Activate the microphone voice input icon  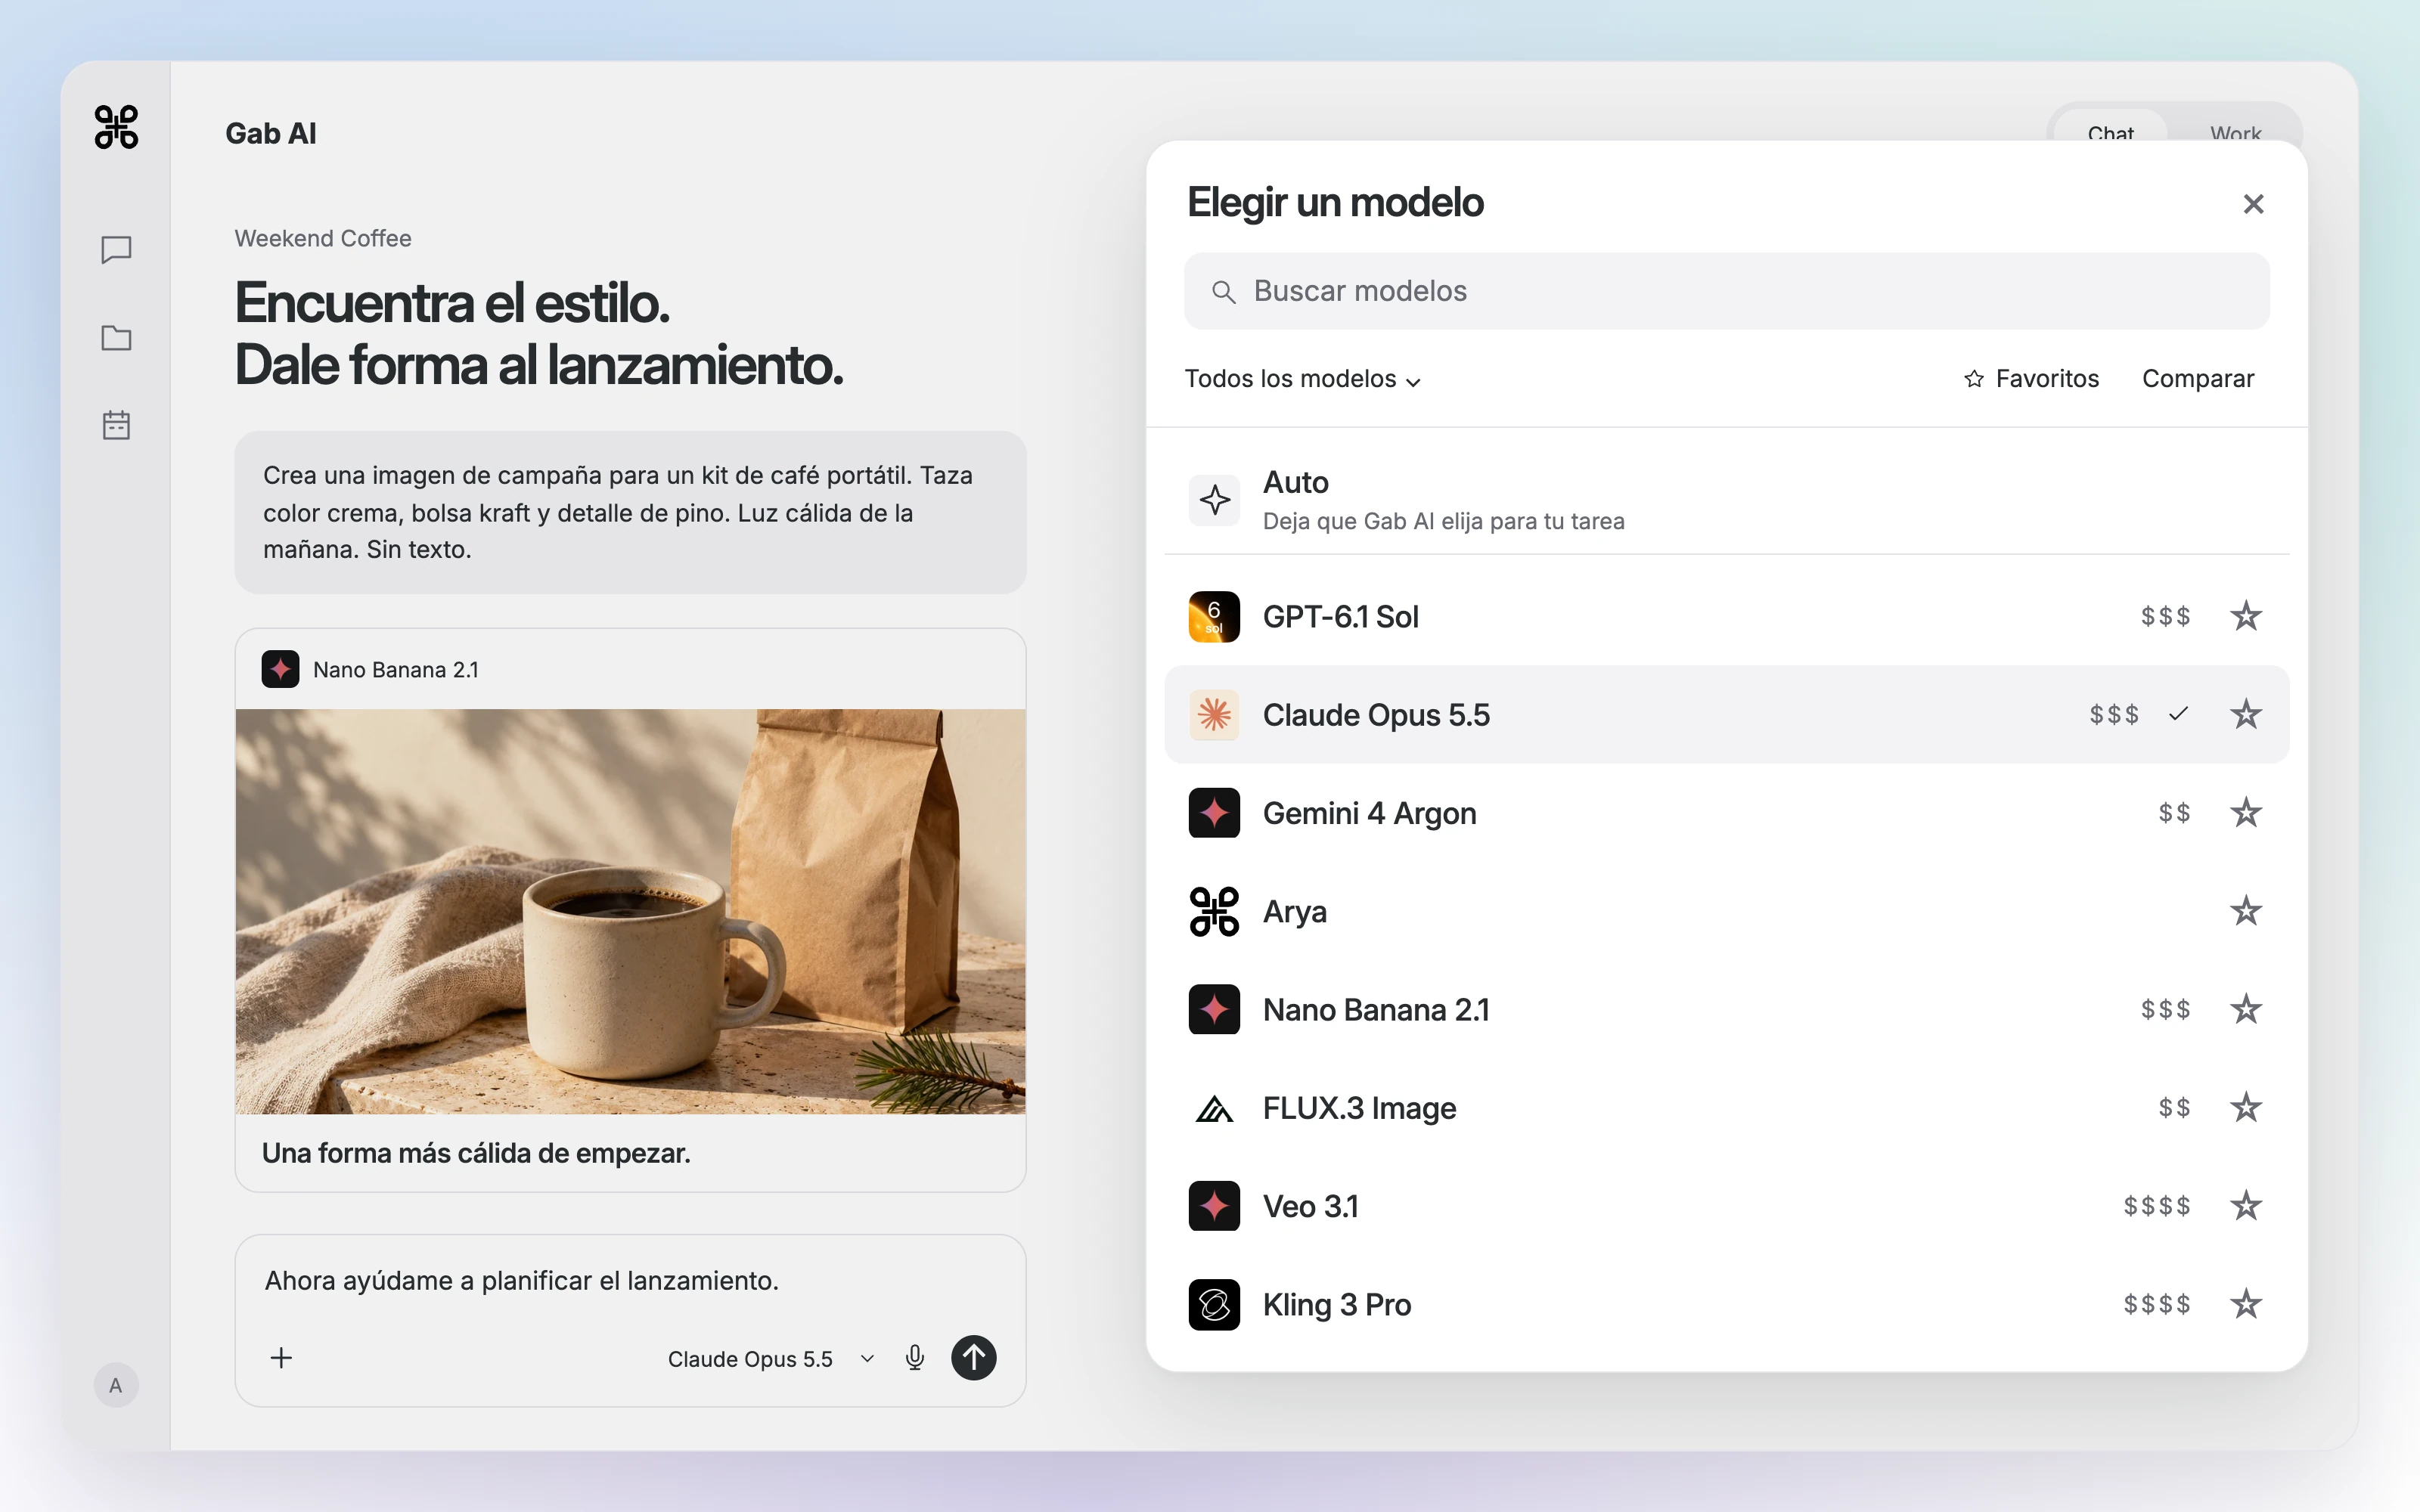915,1358
